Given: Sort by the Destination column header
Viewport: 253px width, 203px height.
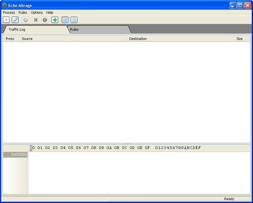Looking at the screenshot, I should pyautogui.click(x=180, y=39).
